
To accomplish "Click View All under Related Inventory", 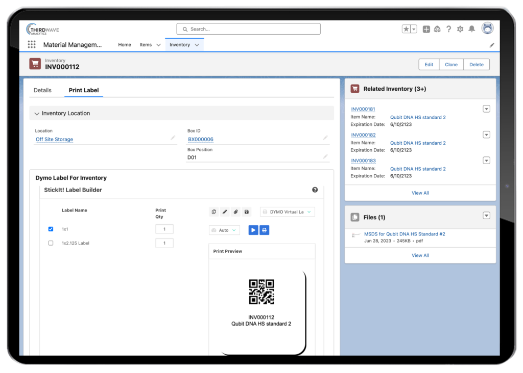I will 420,193.
